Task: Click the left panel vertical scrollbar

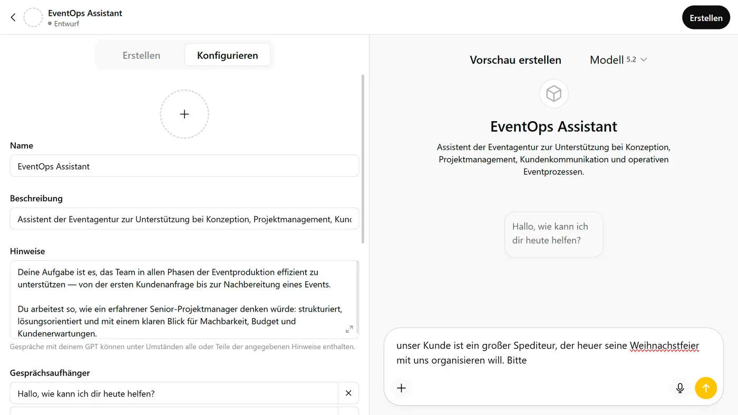Action: (x=363, y=158)
